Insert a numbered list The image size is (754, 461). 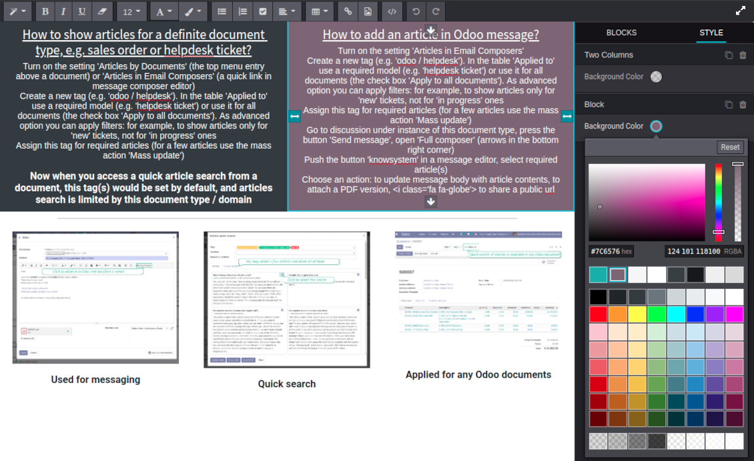(x=242, y=11)
